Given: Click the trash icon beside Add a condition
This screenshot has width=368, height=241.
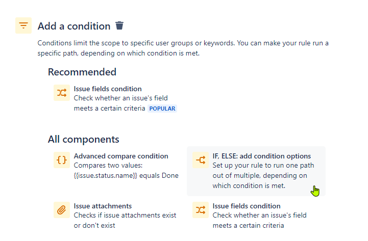Looking at the screenshot, I should click(119, 25).
